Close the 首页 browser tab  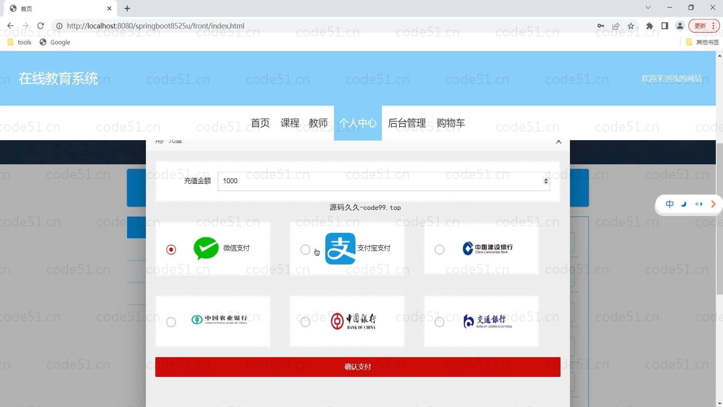109,8
